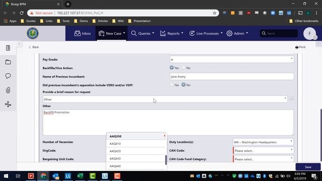
Task: Click the cast icon in the browser toolbar
Action: tap(300, 13)
